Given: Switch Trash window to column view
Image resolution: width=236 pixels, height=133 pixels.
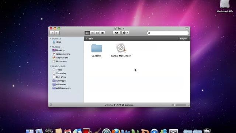Looking at the screenshot, I should pyautogui.click(x=97, y=33).
